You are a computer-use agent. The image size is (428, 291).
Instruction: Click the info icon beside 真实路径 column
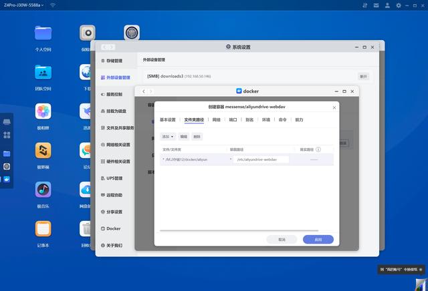(x=318, y=150)
